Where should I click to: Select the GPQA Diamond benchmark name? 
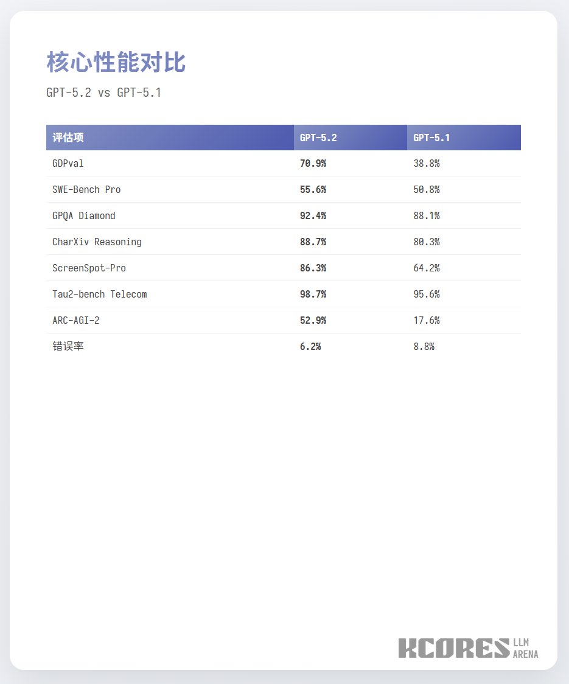point(85,215)
